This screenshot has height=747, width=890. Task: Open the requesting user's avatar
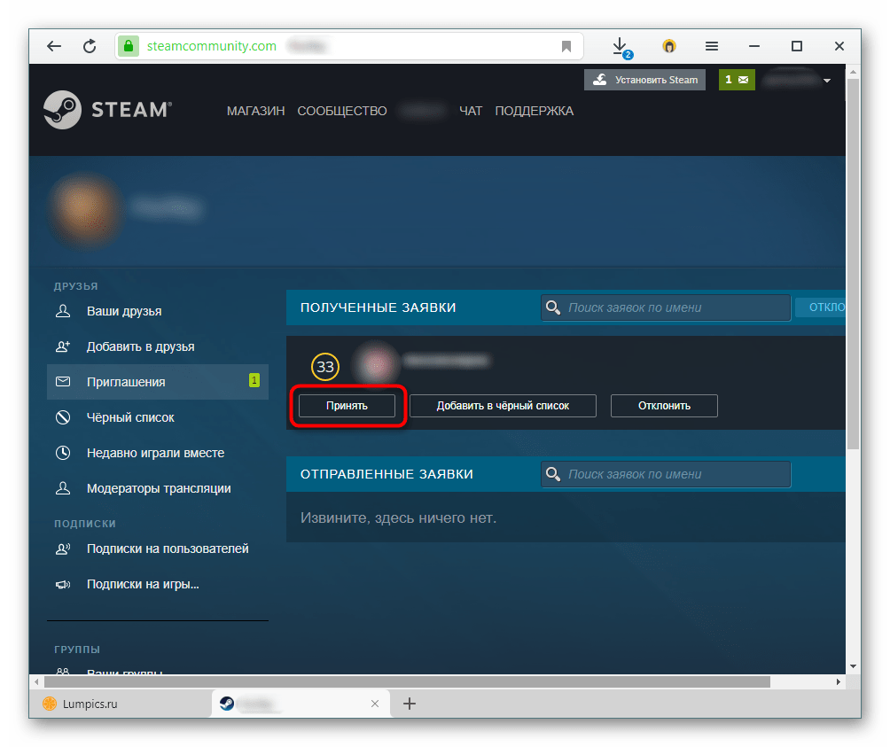[376, 366]
